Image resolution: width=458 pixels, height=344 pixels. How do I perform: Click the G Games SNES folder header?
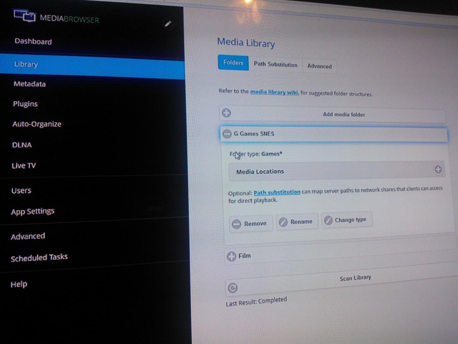[x=333, y=134]
